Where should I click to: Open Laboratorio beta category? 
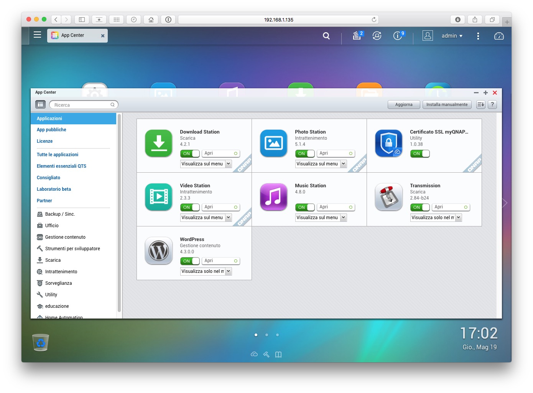click(x=54, y=189)
